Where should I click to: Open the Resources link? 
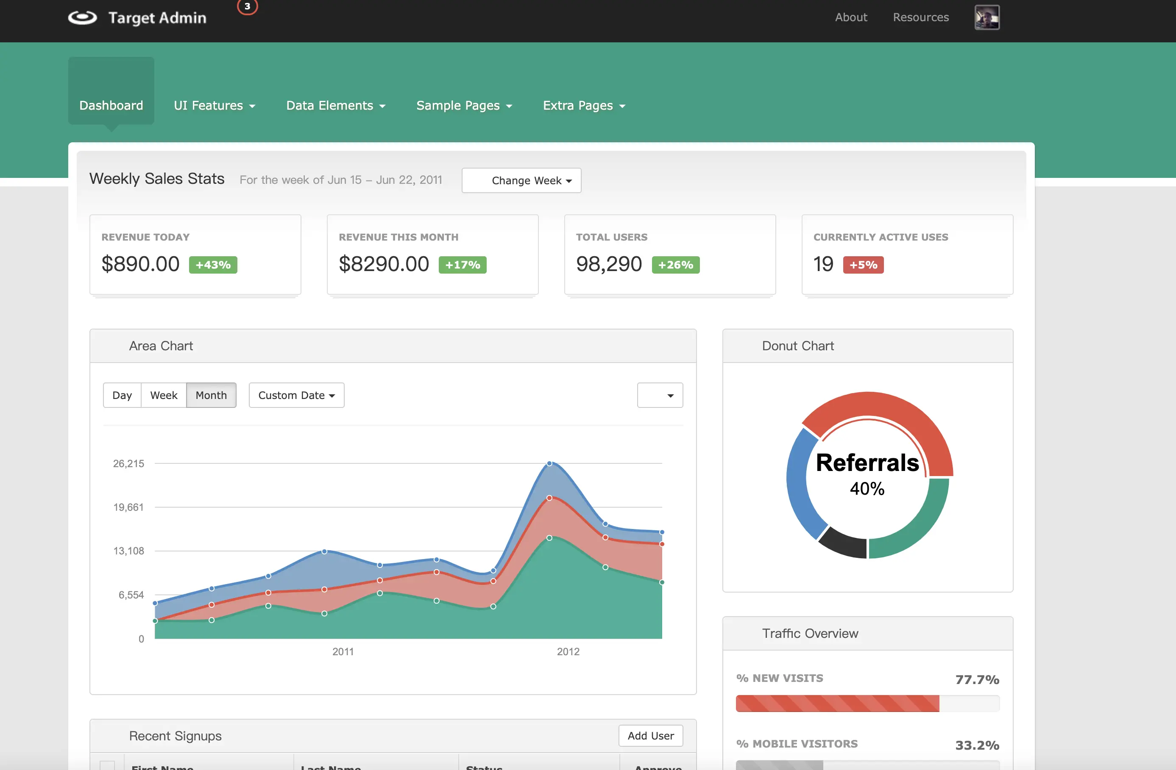pos(920,17)
